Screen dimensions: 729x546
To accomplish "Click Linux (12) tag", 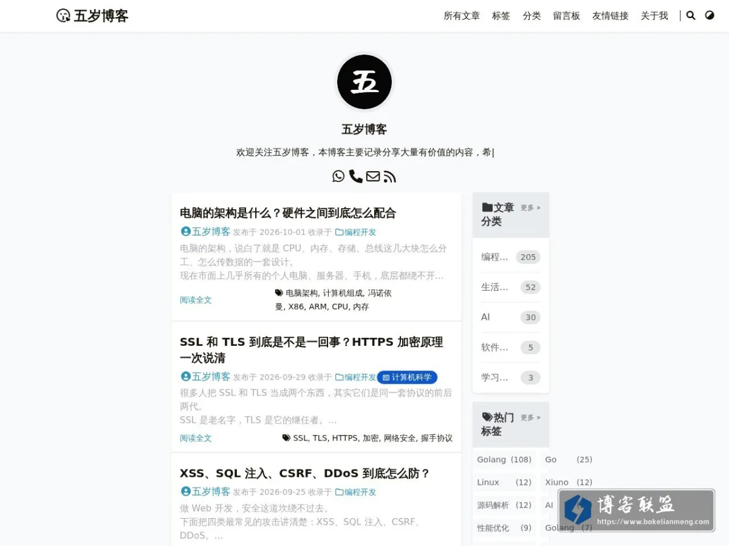I will tap(504, 482).
